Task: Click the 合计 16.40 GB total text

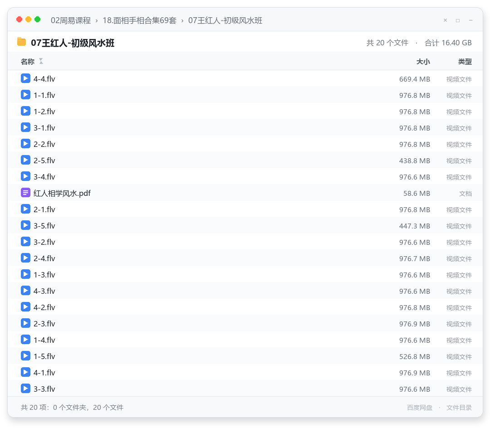Action: [448, 43]
